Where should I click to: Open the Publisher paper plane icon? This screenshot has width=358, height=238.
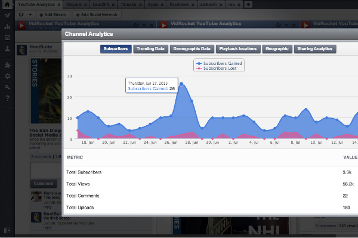pos(7,16)
